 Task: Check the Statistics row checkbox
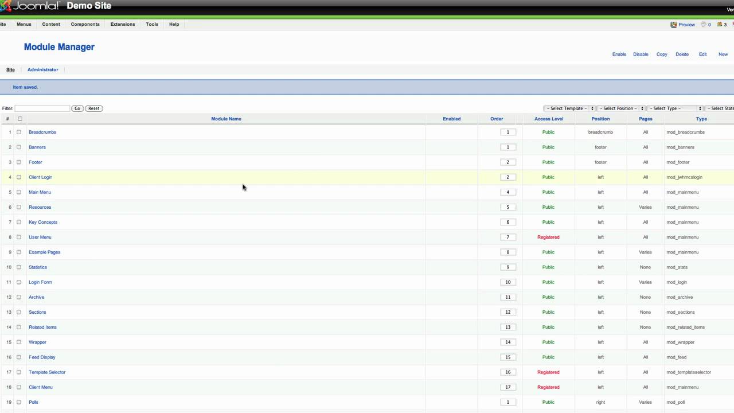coord(19,267)
